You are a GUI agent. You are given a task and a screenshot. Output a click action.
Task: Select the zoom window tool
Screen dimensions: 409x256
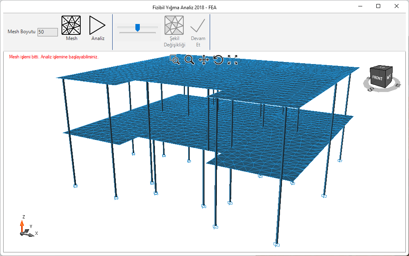pyautogui.click(x=175, y=60)
